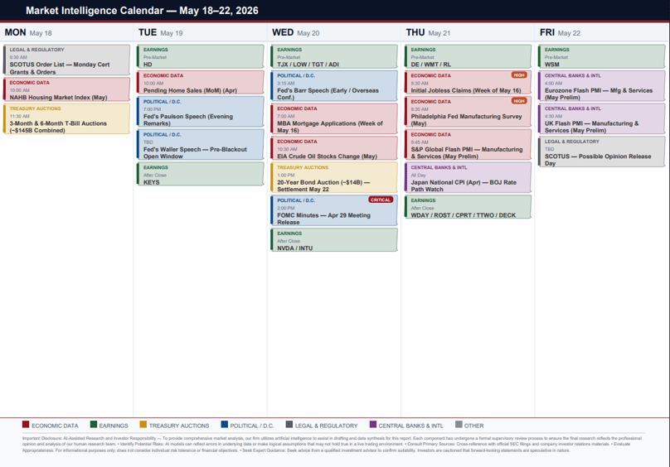The height and width of the screenshot is (467, 670).
Task: Click the red Economic Data legend swatch
Action: 26,424
